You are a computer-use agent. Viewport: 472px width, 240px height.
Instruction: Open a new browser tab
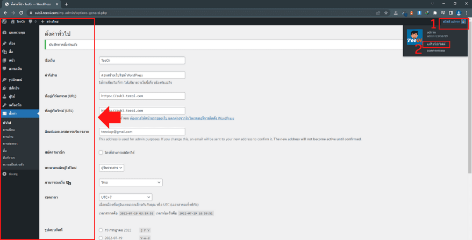tap(66, 4)
